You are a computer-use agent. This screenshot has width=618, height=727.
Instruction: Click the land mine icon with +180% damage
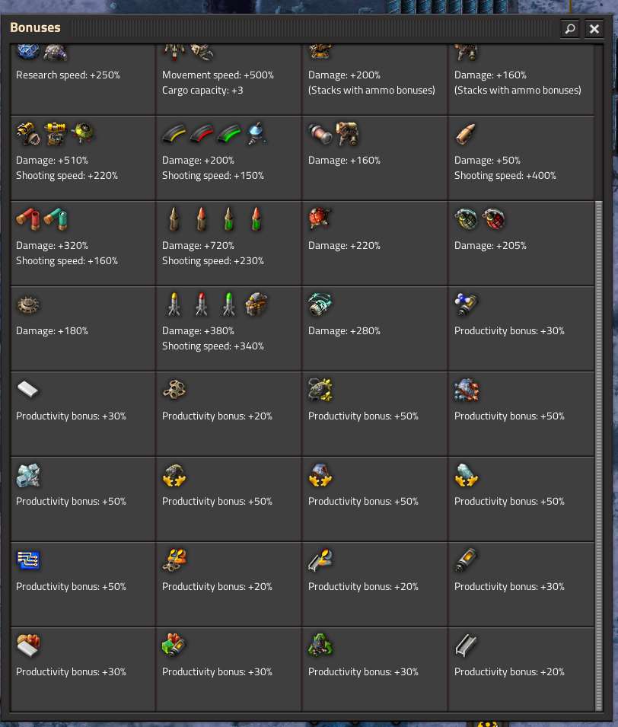click(27, 305)
